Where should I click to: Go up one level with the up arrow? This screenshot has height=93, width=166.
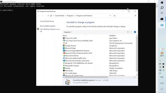point(48,16)
